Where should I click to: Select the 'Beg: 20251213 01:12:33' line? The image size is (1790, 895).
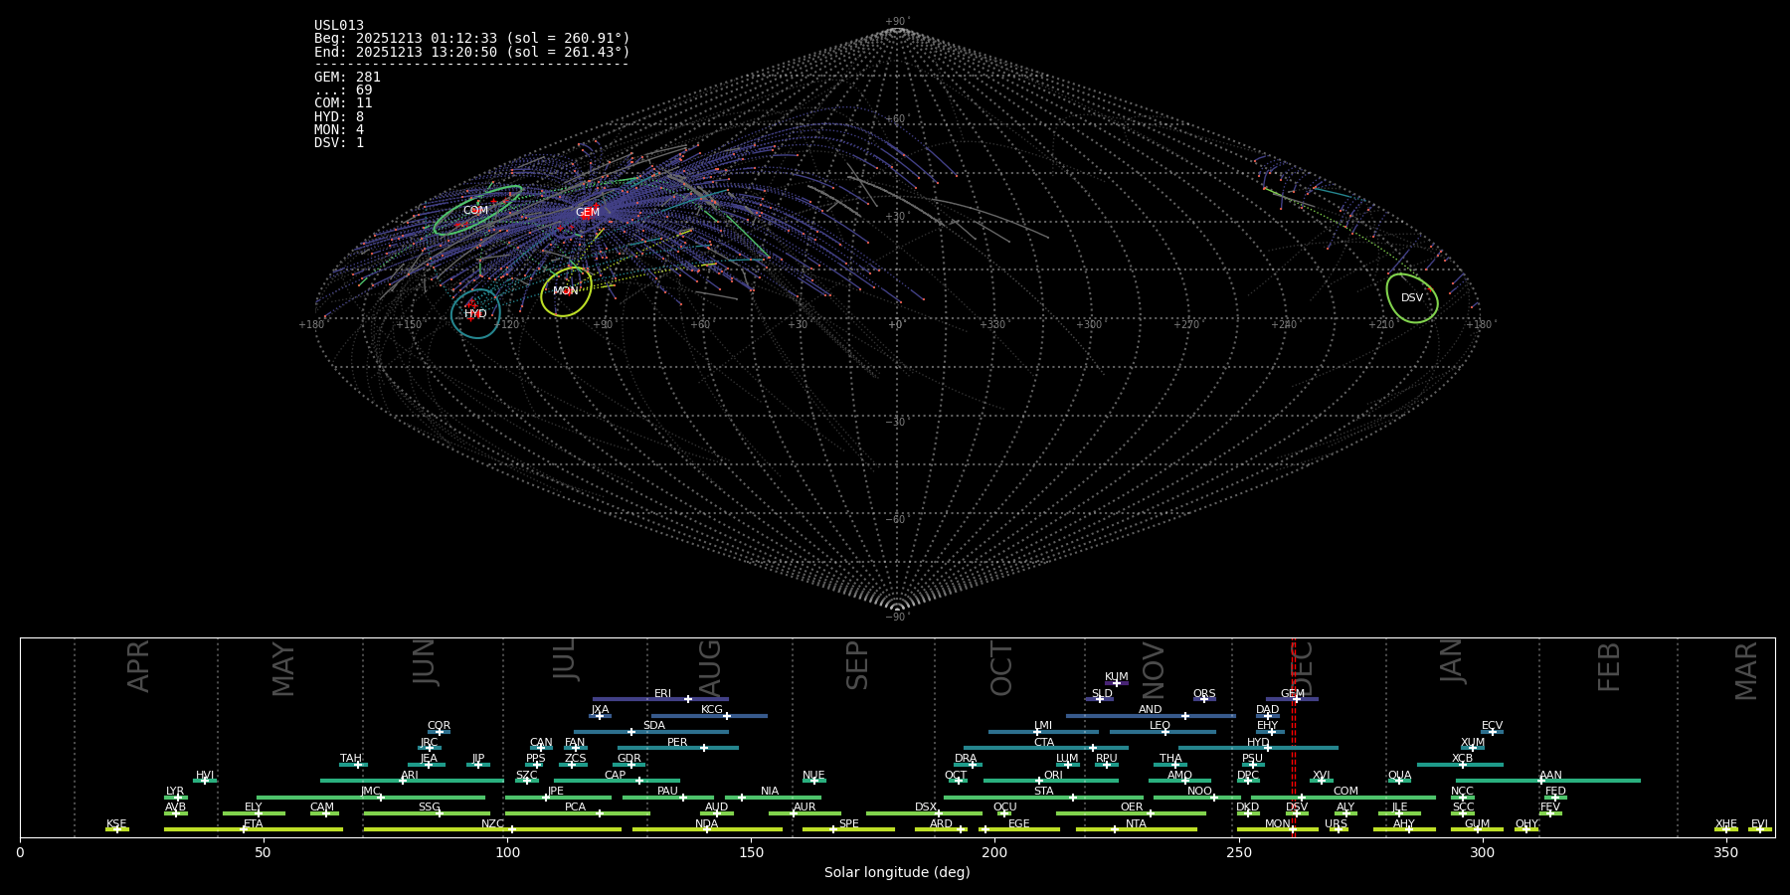coord(472,39)
